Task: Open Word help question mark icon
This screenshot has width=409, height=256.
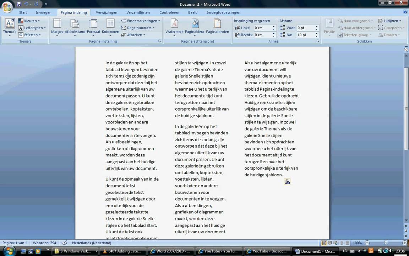Action: pyautogui.click(x=405, y=12)
